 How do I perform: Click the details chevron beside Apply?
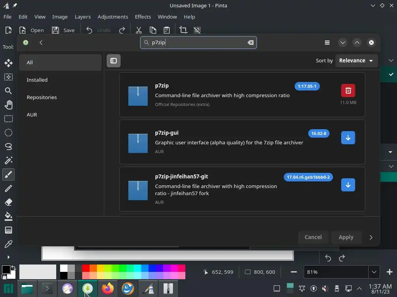(x=371, y=237)
